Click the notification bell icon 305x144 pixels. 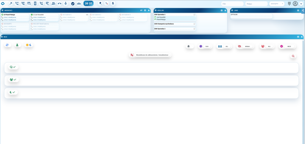click(189, 46)
